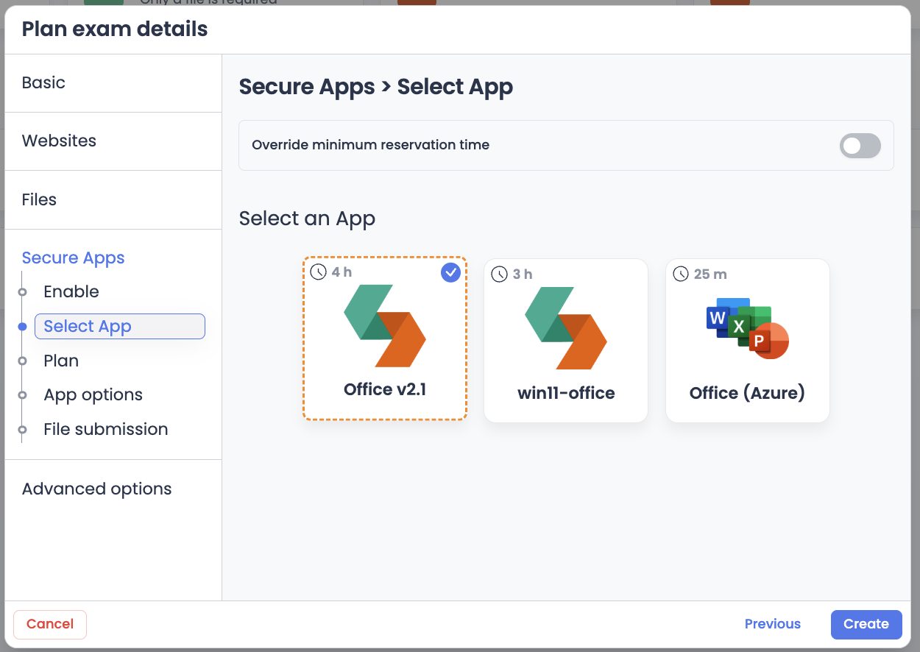Click the clock icon on win11-office card
This screenshot has width=920, height=652.
click(x=499, y=274)
